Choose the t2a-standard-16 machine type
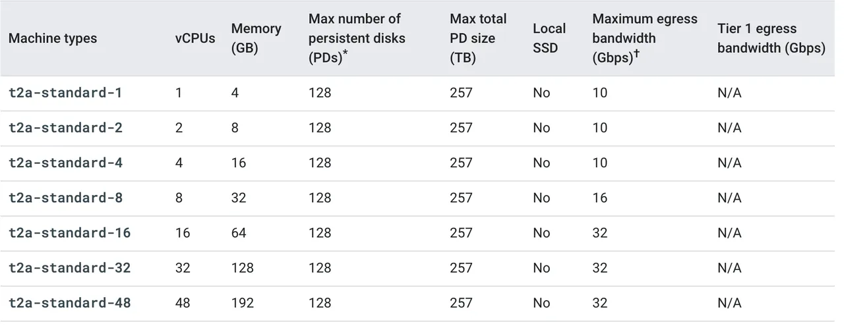The height and width of the screenshot is (326, 844). pos(69,232)
